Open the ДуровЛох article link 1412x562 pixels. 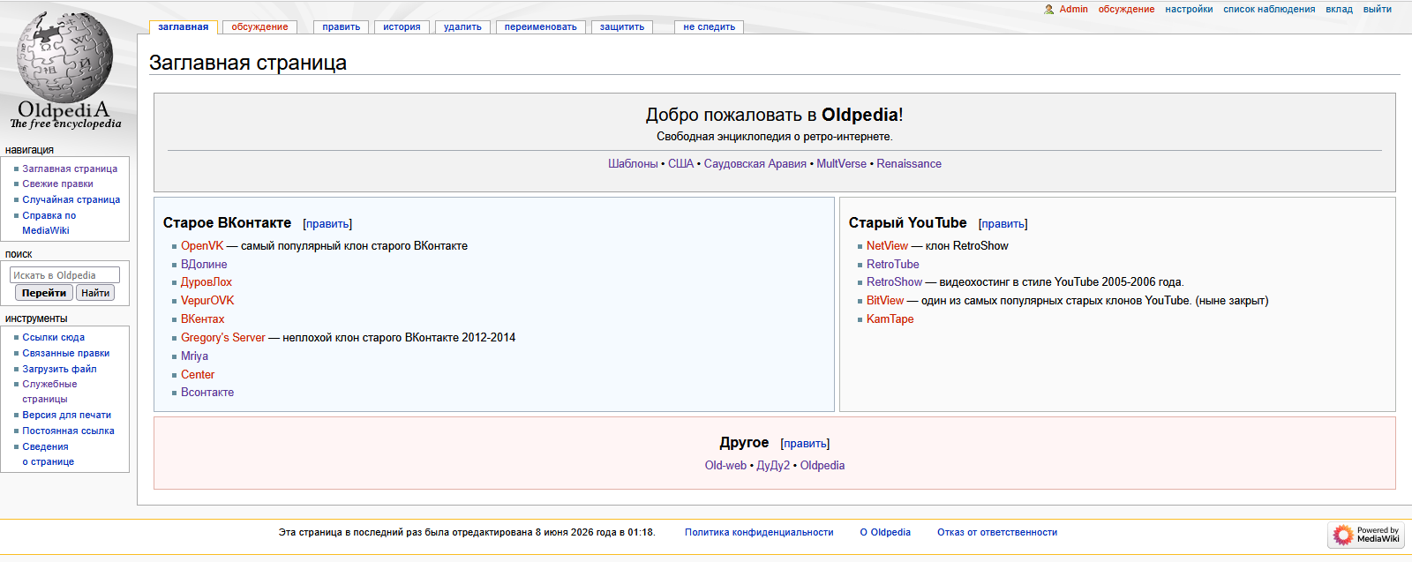click(207, 282)
